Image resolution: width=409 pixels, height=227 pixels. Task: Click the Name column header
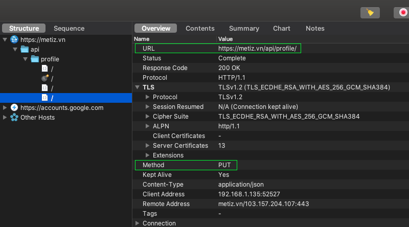click(x=142, y=39)
